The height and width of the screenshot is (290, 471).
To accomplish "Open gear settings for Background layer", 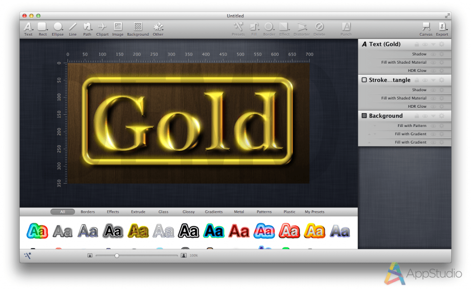I will tap(442, 116).
